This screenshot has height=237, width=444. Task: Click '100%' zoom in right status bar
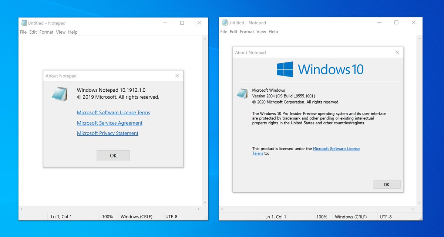322,217
